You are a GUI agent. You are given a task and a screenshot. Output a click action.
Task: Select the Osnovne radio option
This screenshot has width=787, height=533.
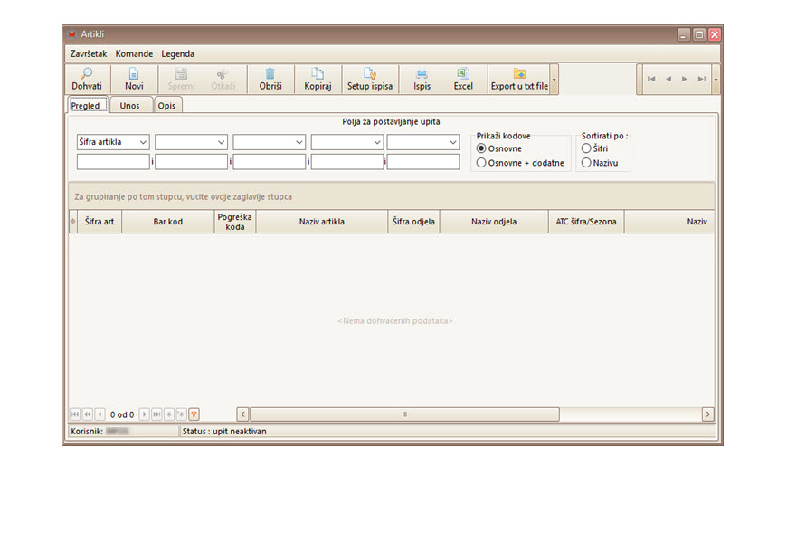[x=499, y=148]
